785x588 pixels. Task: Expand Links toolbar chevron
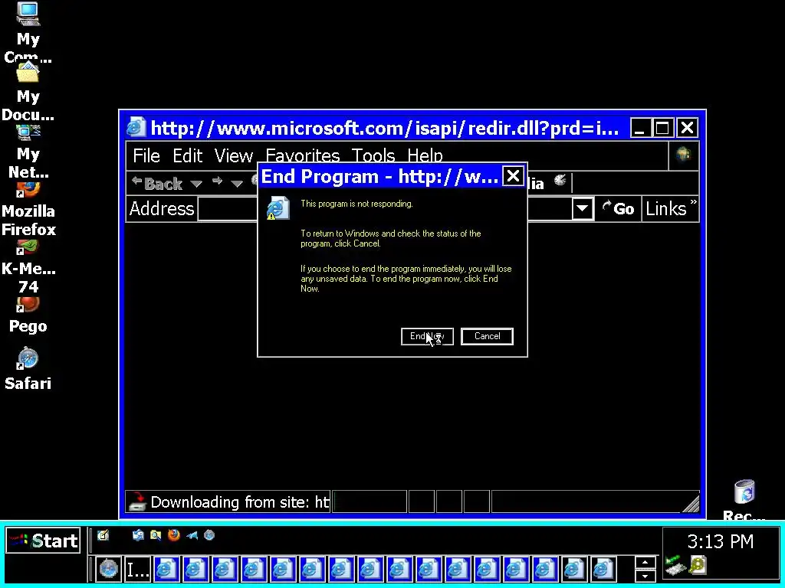(x=693, y=202)
